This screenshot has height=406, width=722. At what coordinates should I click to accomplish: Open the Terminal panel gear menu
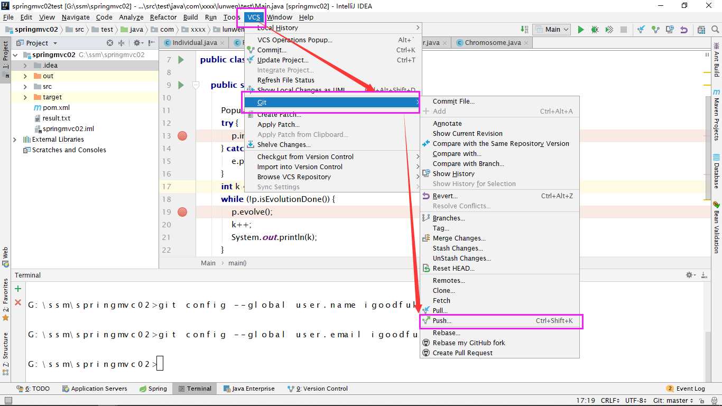[x=691, y=275]
